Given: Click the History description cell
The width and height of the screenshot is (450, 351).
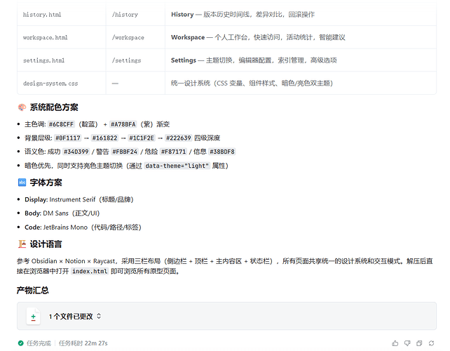Looking at the screenshot, I should tap(301, 14).
